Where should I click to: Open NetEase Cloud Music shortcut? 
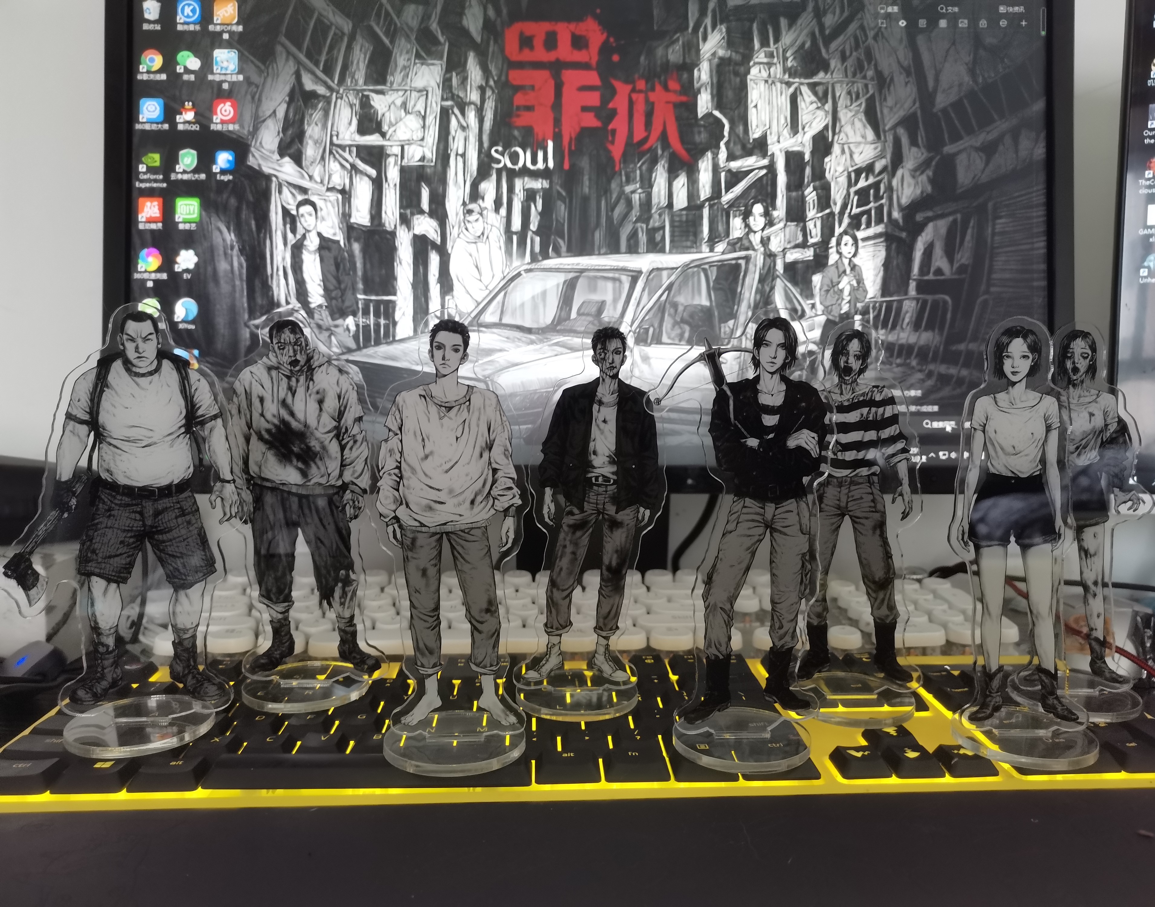[x=225, y=114]
